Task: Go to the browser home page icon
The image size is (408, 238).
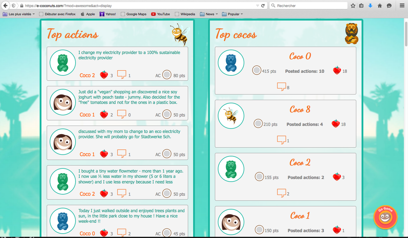Action: tap(380, 6)
